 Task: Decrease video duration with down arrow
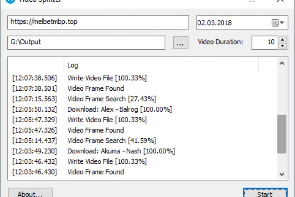point(282,45)
